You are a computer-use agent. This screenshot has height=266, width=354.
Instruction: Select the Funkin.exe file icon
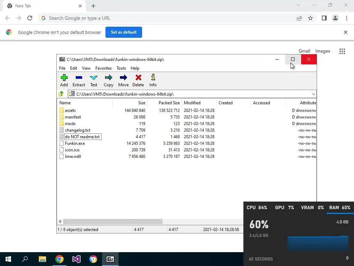click(62, 143)
